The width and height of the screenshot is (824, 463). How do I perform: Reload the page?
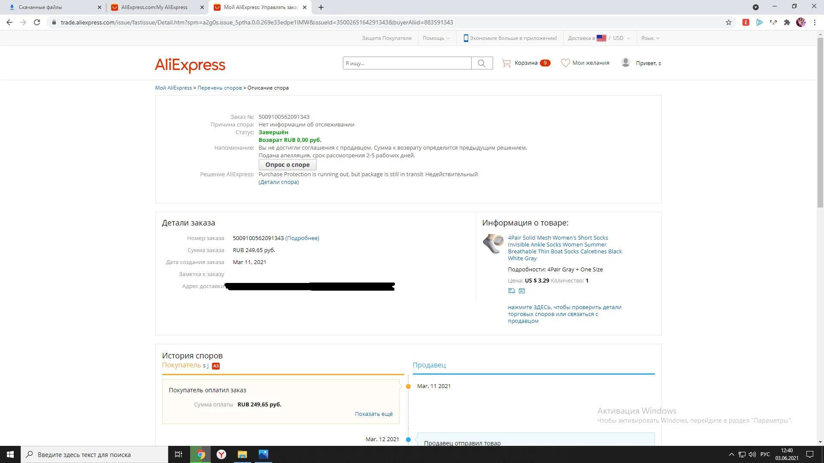coord(37,22)
